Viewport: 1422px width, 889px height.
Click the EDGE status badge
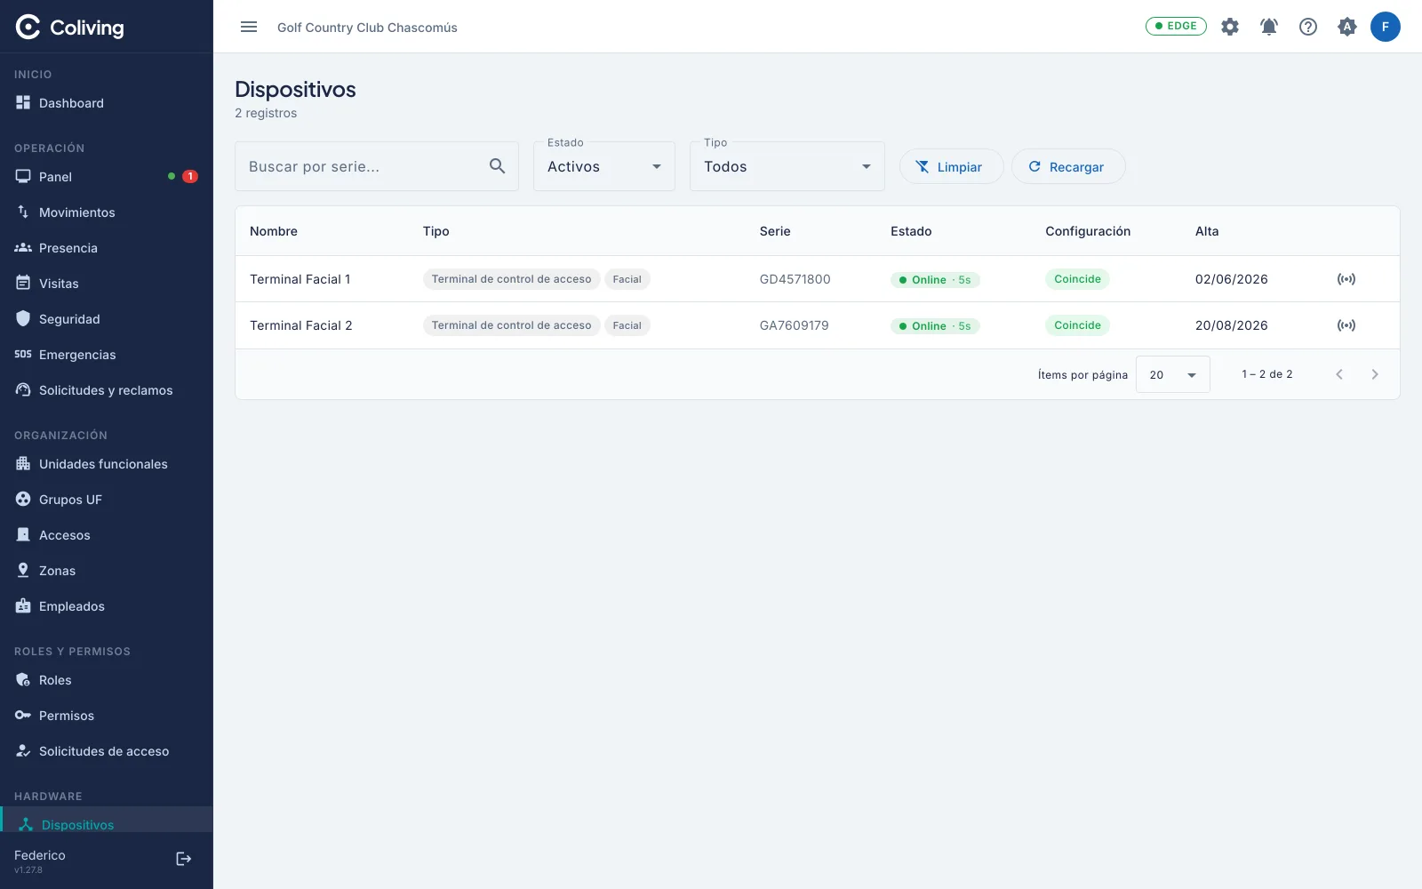(1176, 26)
